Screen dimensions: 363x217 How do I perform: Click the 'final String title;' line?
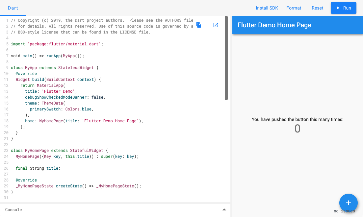coord(38,168)
